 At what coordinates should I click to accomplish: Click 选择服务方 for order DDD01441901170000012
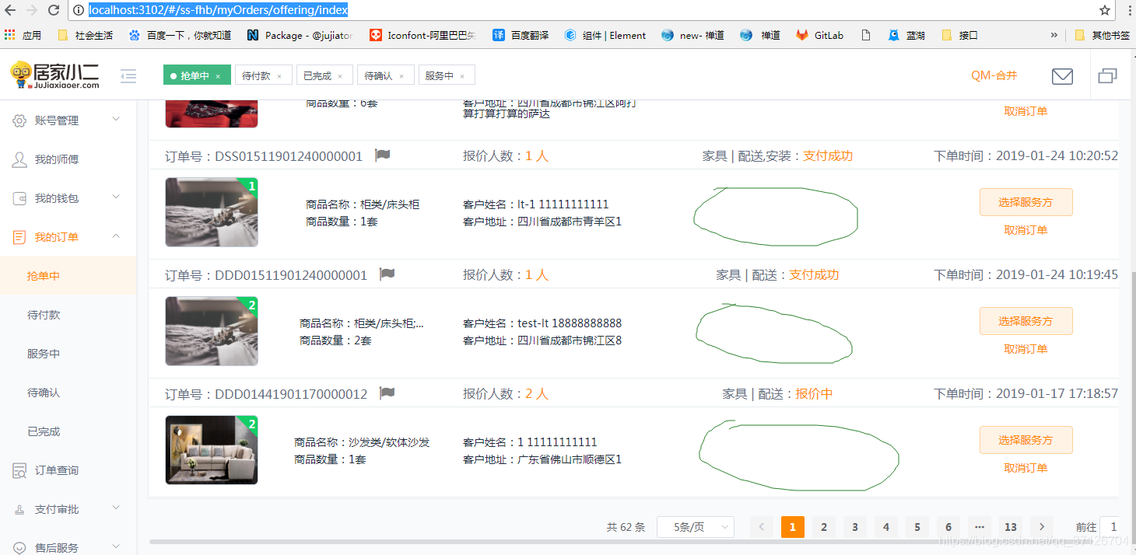point(1026,440)
